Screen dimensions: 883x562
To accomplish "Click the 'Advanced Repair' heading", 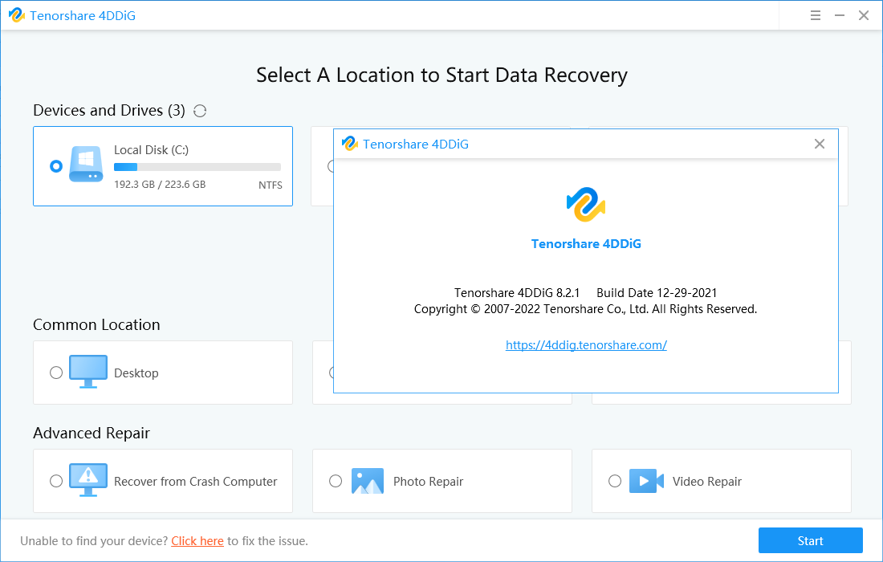I will [92, 433].
